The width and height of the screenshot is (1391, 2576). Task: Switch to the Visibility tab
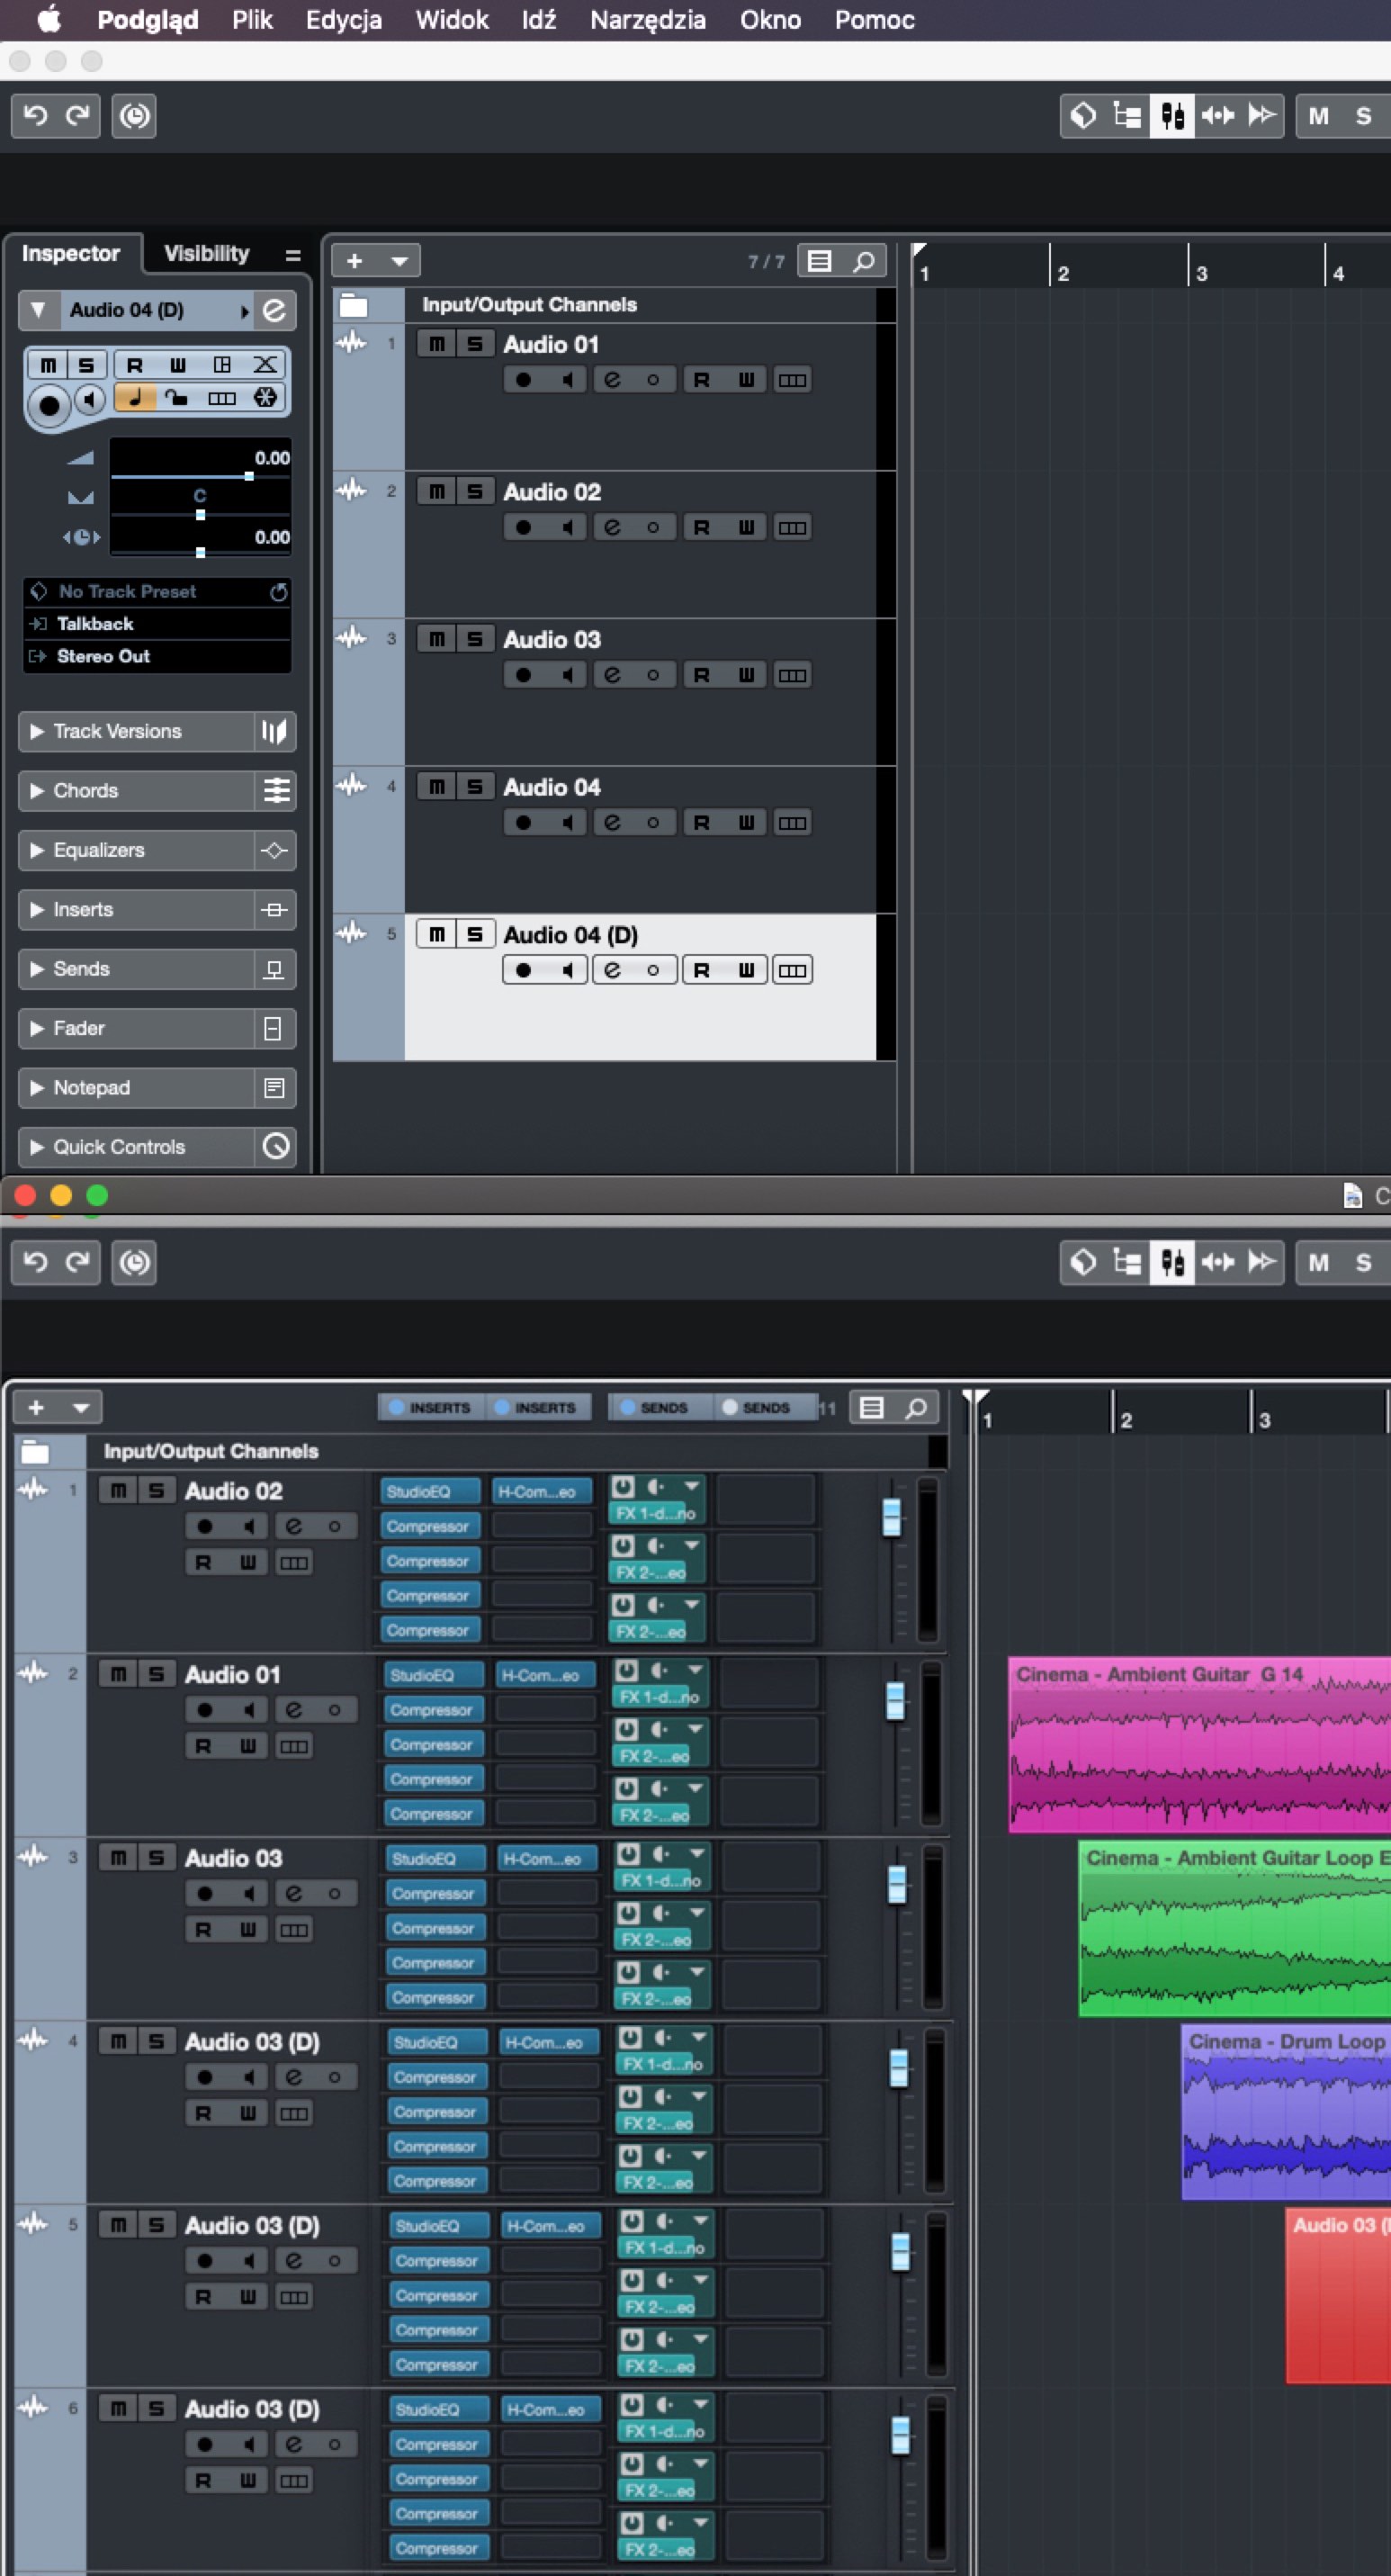point(206,254)
